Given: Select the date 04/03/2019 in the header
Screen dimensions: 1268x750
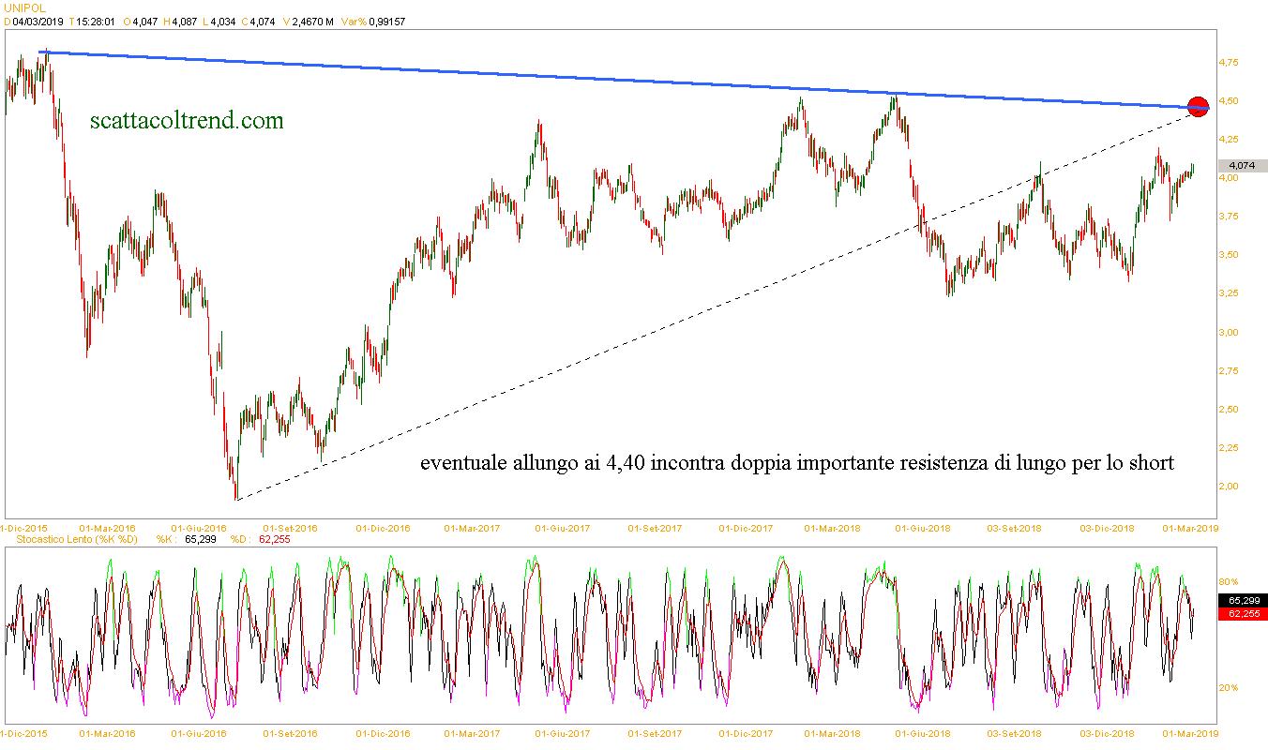Looking at the screenshot, I should (38, 22).
